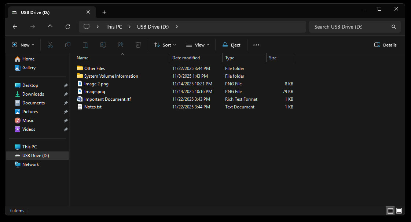Open the Sort dropdown menu
Viewport: 411px width, 222px height.
[x=165, y=45]
